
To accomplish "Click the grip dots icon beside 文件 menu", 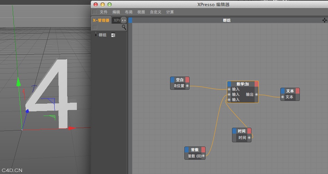I will pos(95,12).
